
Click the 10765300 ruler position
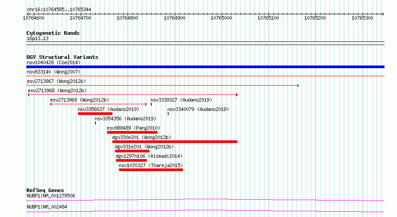point(362,18)
